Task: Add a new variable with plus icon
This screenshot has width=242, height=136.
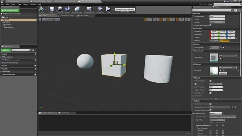Action: click(35, 69)
